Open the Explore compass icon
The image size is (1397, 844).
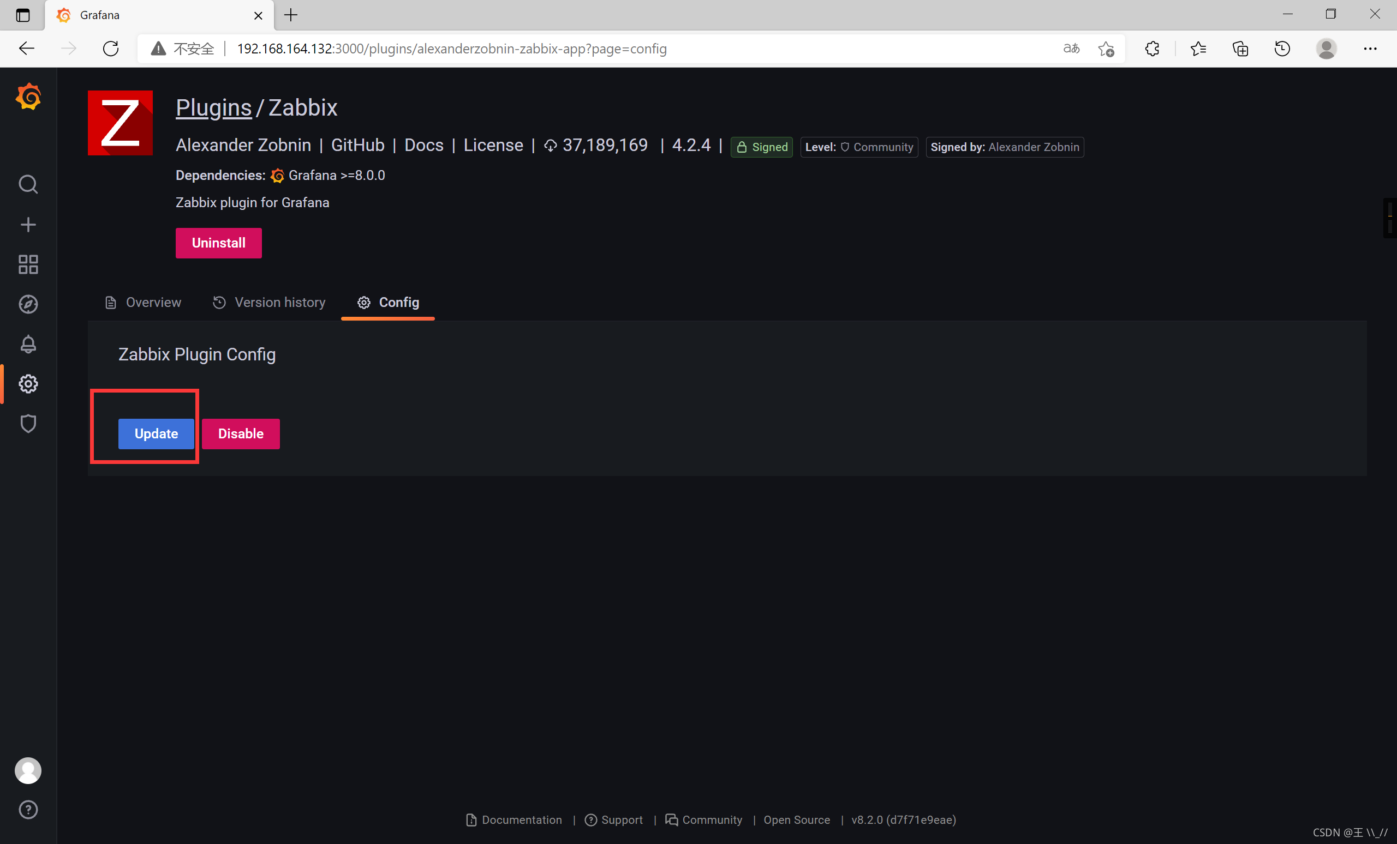[x=28, y=305]
